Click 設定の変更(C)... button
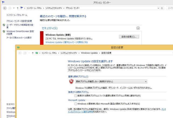 129,37
